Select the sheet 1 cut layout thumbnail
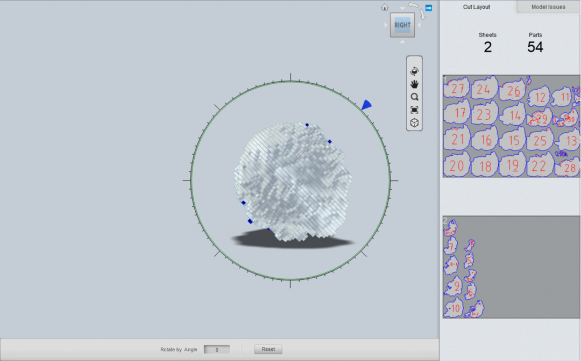Screen dimensions: 581x361 (511, 126)
